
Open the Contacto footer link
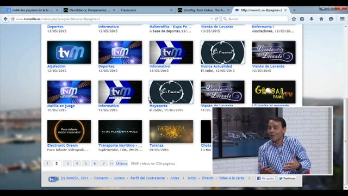[101, 178]
